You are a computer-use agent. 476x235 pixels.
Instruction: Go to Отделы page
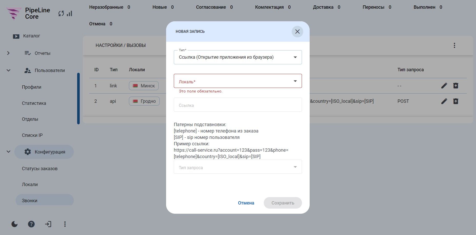coord(30,119)
